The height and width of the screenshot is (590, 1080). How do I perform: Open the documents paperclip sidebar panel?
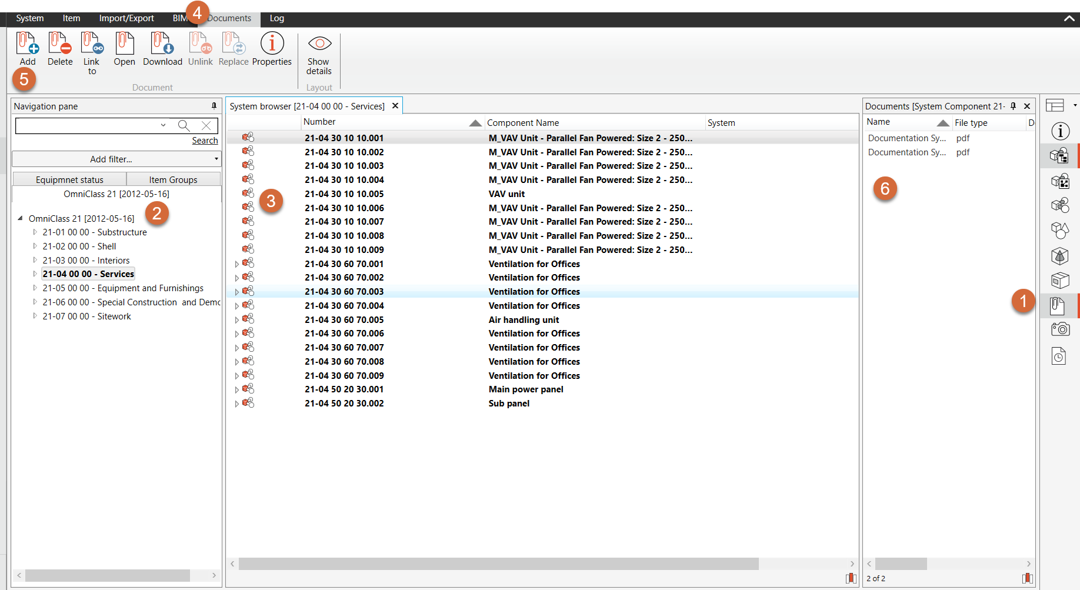[x=1058, y=305]
